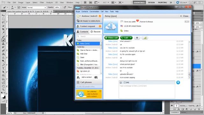Select the Eraser tool

(3, 50)
